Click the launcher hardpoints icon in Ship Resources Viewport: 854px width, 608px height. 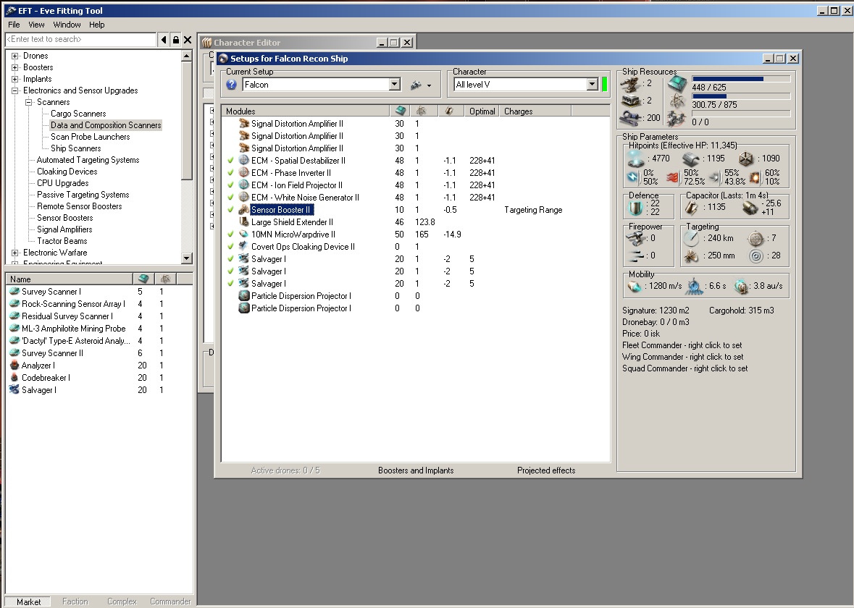click(631, 101)
